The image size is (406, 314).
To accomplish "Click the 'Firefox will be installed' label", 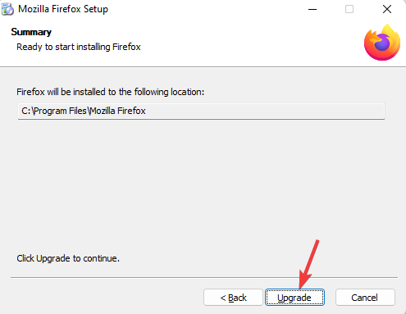I will click(110, 92).
